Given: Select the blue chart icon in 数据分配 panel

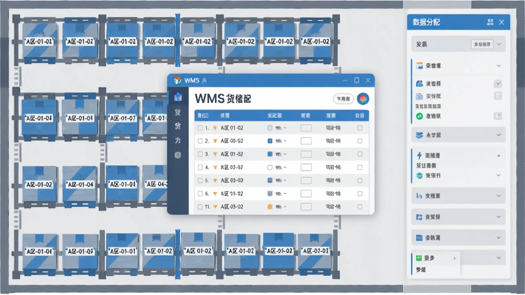Looking at the screenshot, I should point(419,83).
